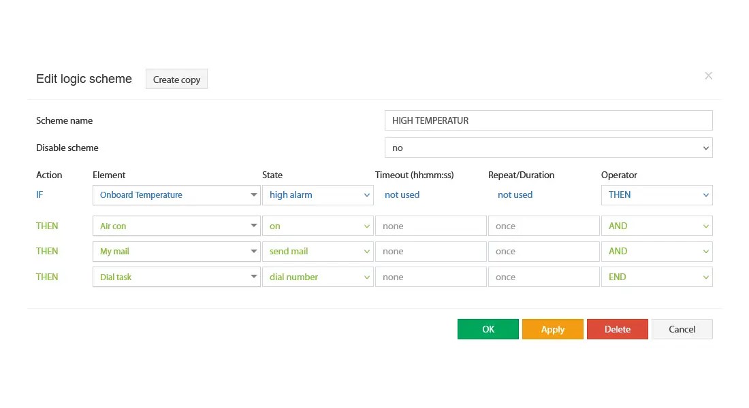Click the Air con row timeout field
This screenshot has height=408, width=749.
point(431,226)
